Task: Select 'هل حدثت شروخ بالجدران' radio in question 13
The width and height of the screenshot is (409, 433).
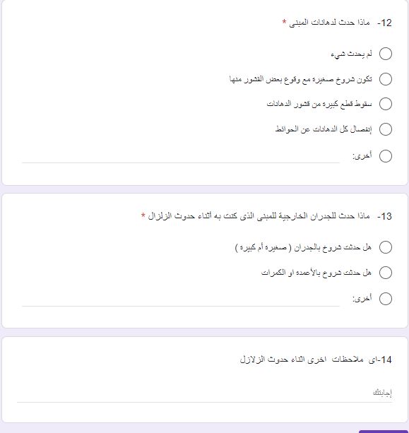Action: coord(386,247)
